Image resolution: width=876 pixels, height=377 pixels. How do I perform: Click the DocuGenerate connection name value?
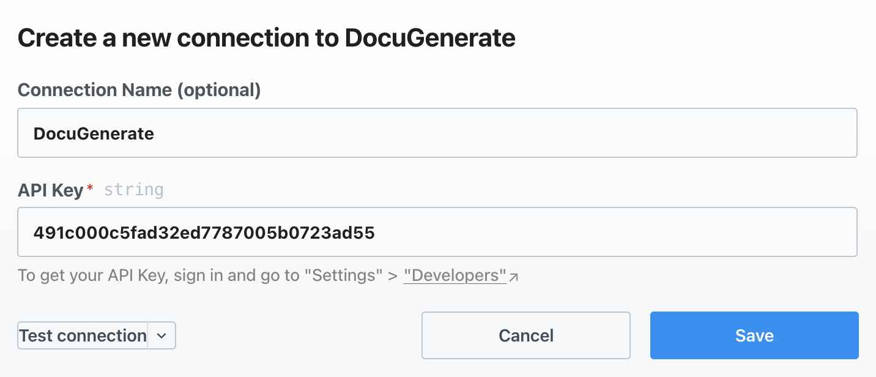[x=94, y=133]
